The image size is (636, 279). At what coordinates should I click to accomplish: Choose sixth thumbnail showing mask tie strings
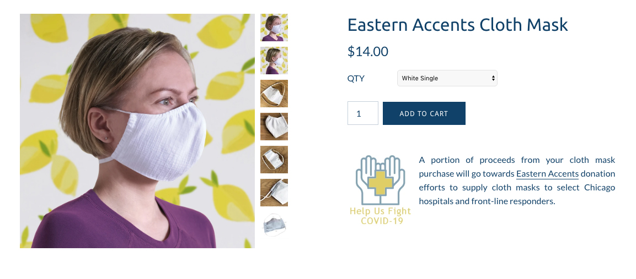274,193
